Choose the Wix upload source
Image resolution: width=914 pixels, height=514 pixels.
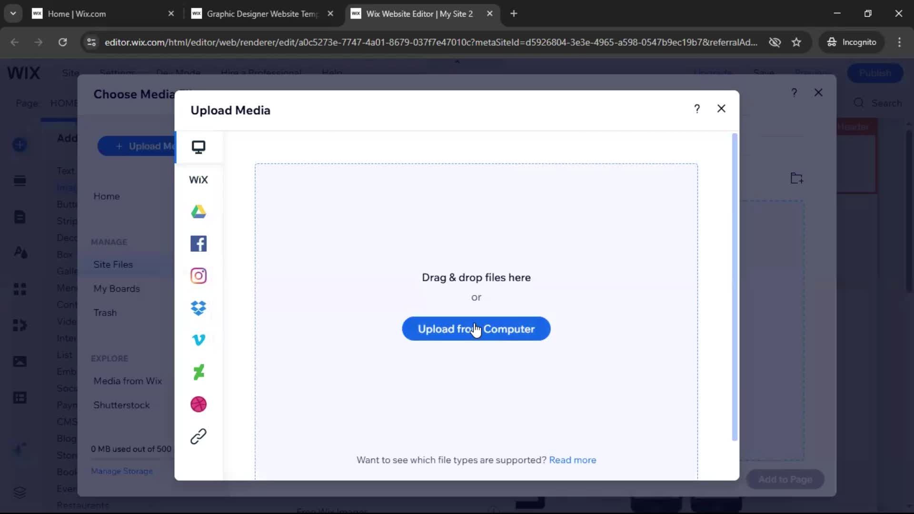click(199, 179)
